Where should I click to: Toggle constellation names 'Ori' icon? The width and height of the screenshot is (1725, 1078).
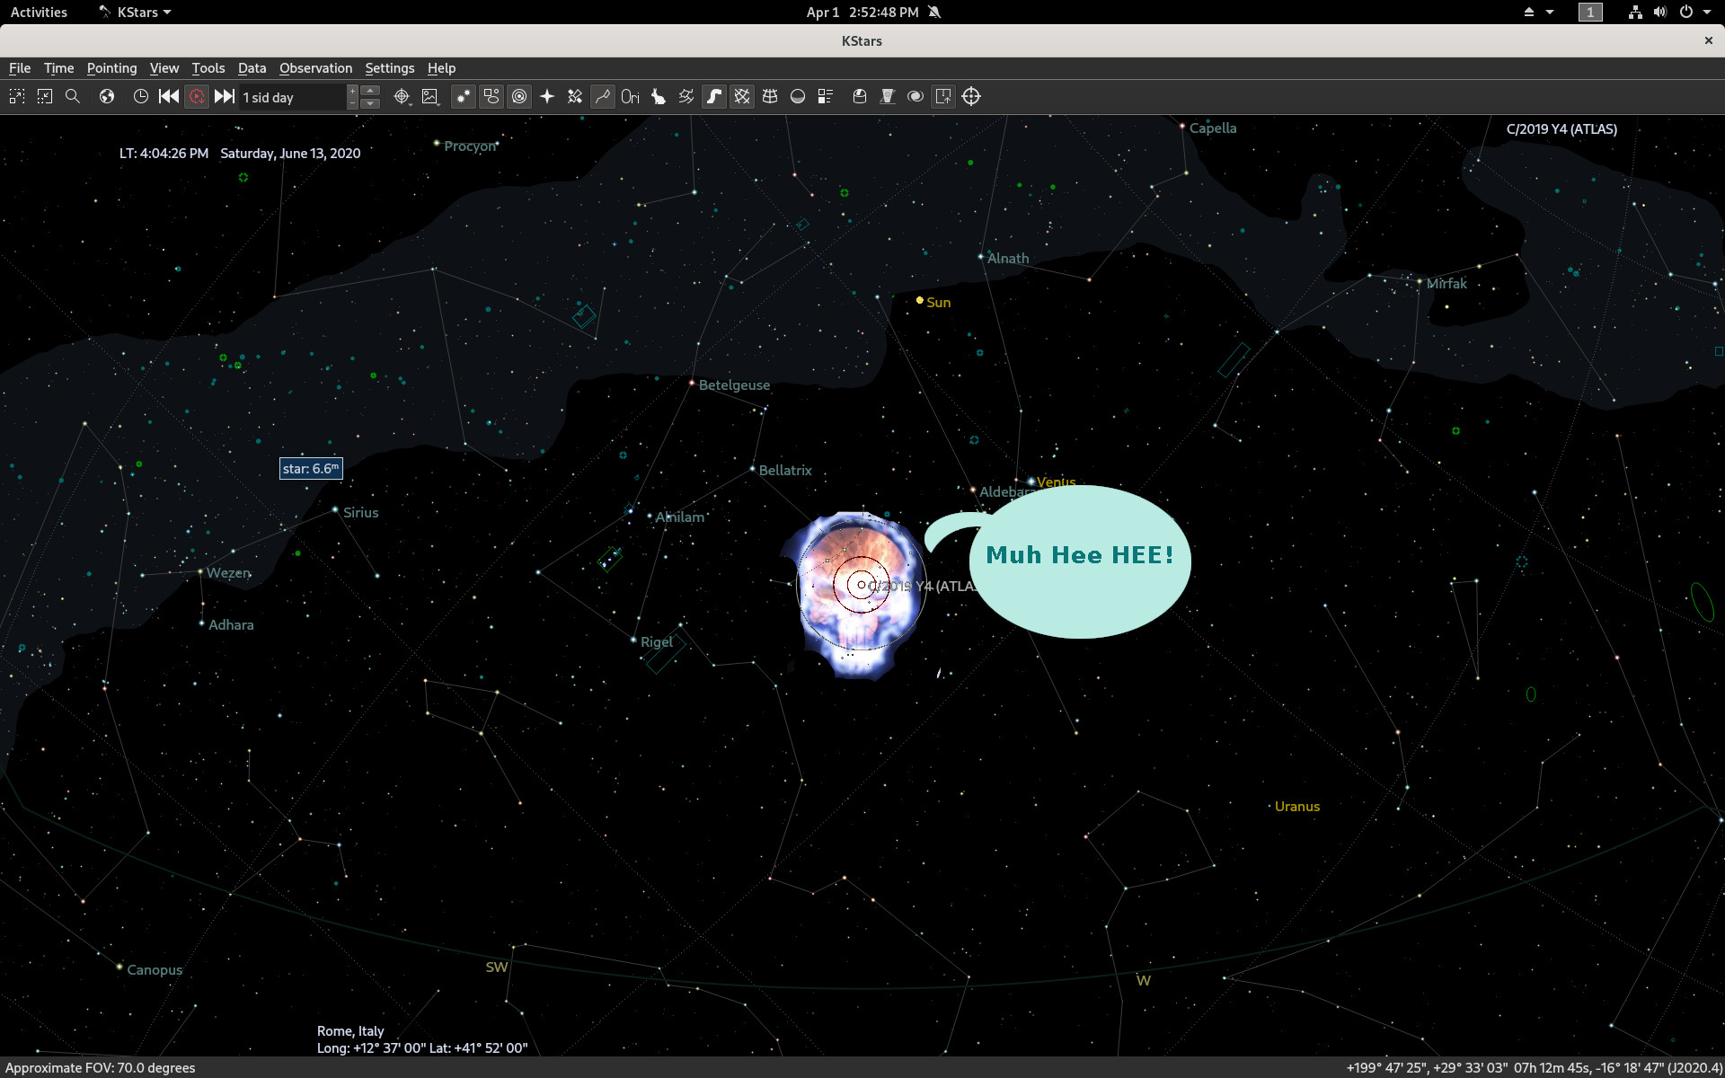coord(631,96)
